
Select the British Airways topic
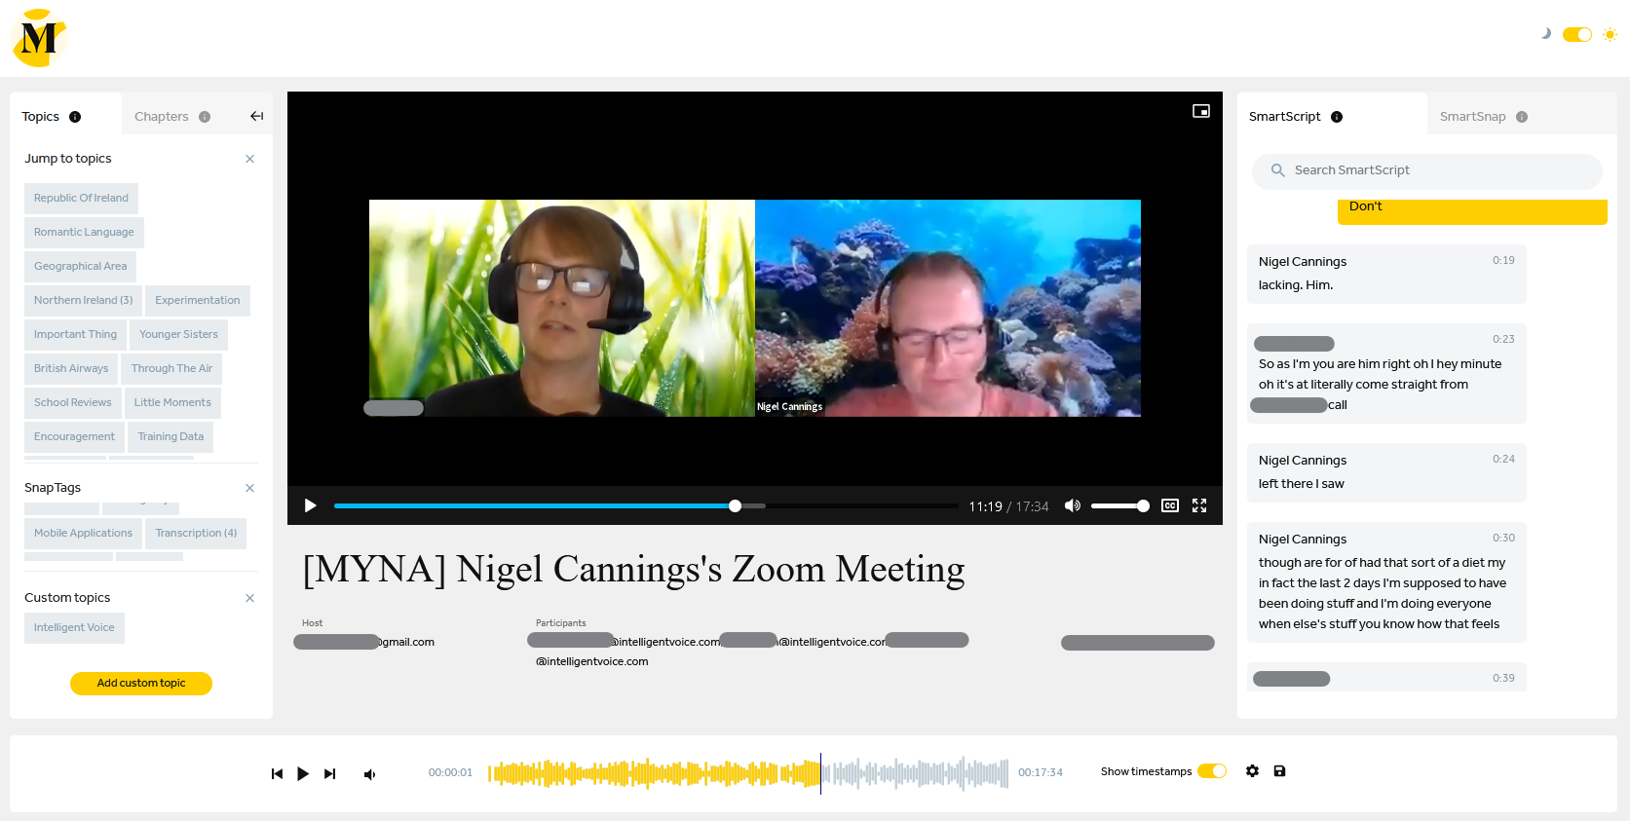tap(71, 368)
